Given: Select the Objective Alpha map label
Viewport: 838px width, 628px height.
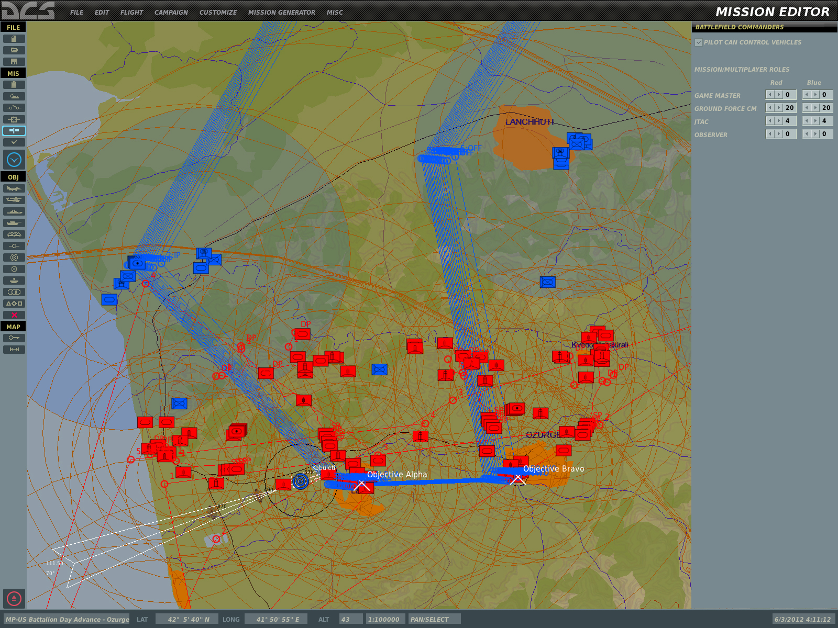Looking at the screenshot, I should pos(397,475).
